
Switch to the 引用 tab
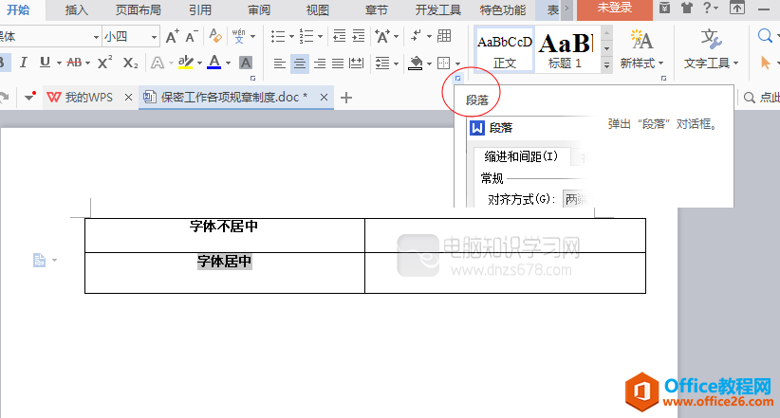pos(200,9)
